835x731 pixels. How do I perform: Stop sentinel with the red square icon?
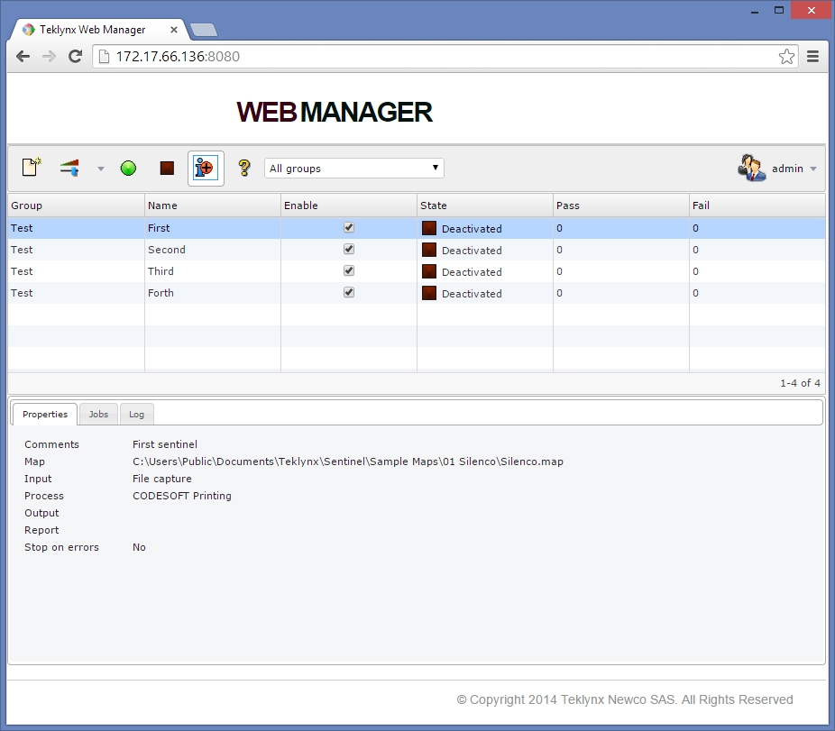click(167, 169)
